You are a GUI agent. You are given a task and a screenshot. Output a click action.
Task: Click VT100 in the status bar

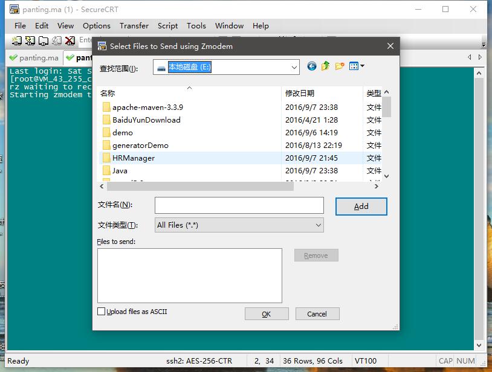pos(366,361)
